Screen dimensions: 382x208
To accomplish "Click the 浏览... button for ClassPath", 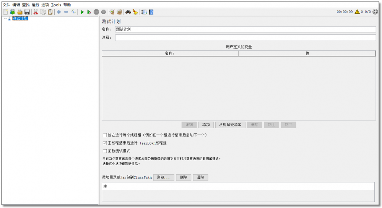I will [164, 177].
